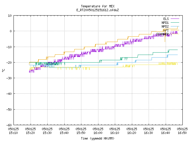Viewport: 188px width, 141px height.
Task: Click the x-axis time label 16:10
Action: tap(115, 133)
